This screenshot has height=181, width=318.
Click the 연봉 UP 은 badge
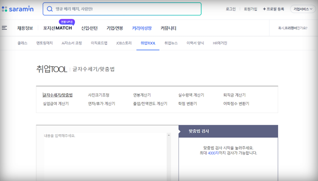click(67, 22)
